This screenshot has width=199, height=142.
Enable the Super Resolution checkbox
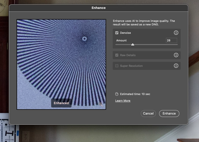click(x=117, y=66)
